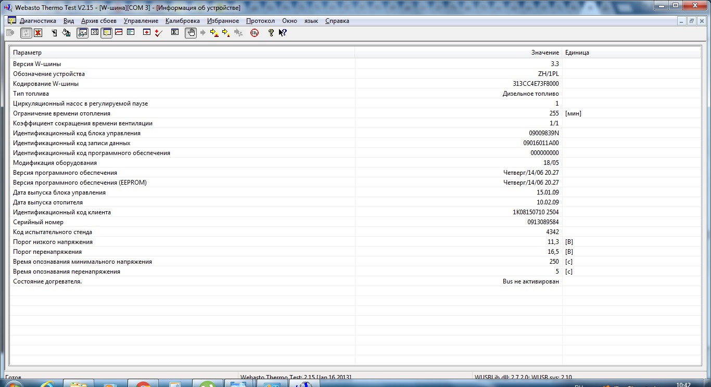Click the value 4342
The height and width of the screenshot is (387, 711).
(x=552, y=232)
